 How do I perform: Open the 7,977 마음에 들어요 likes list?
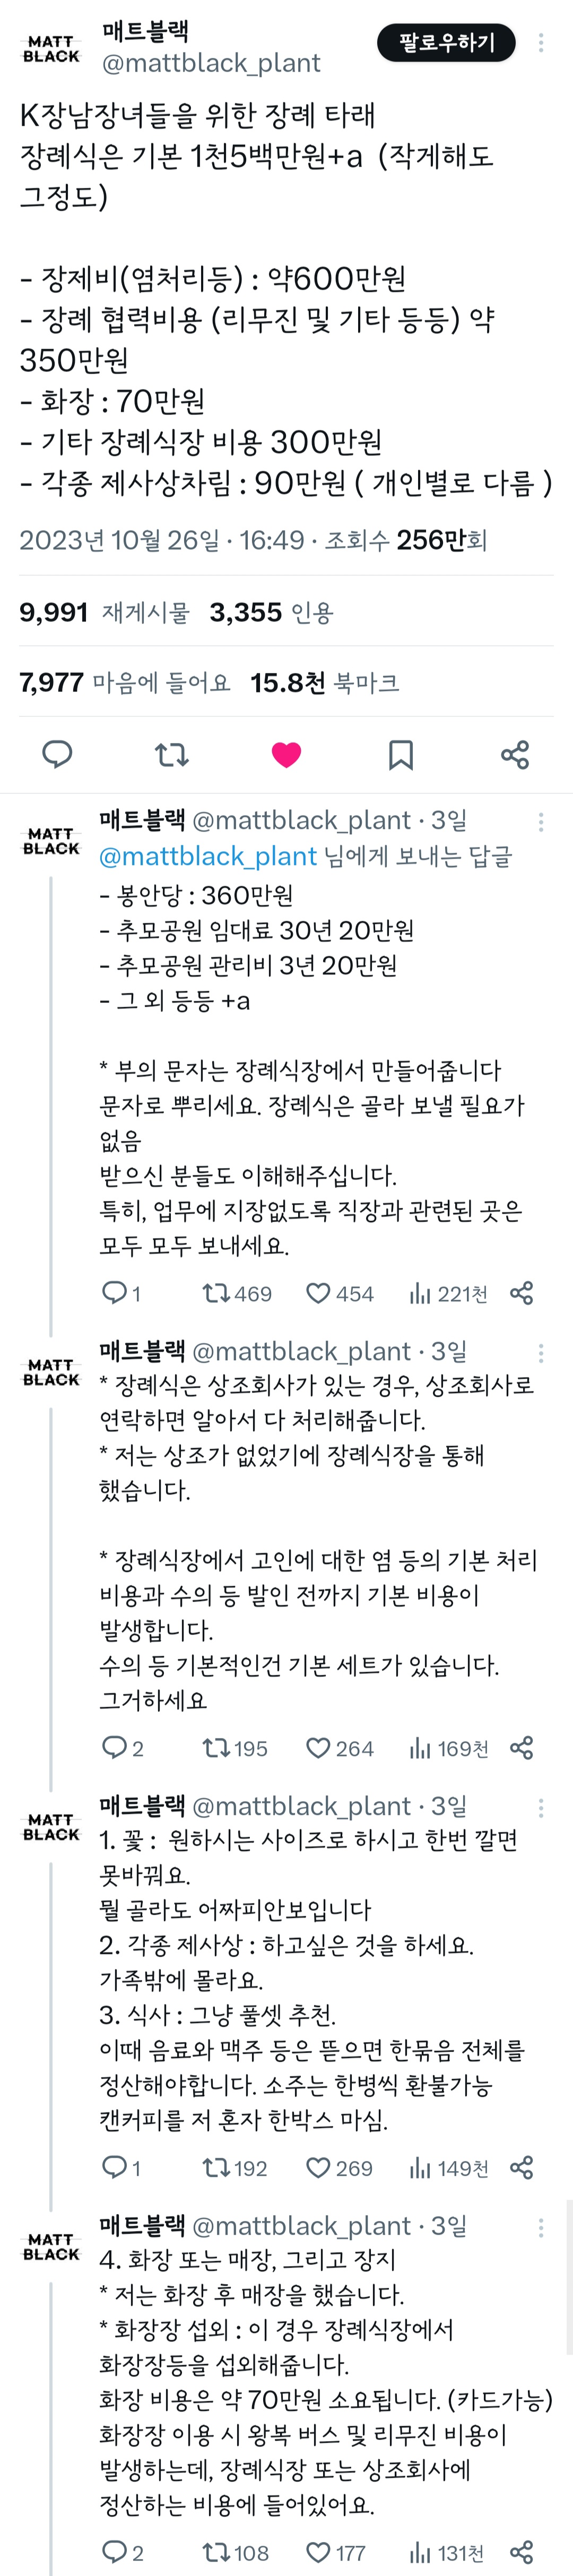(124, 683)
